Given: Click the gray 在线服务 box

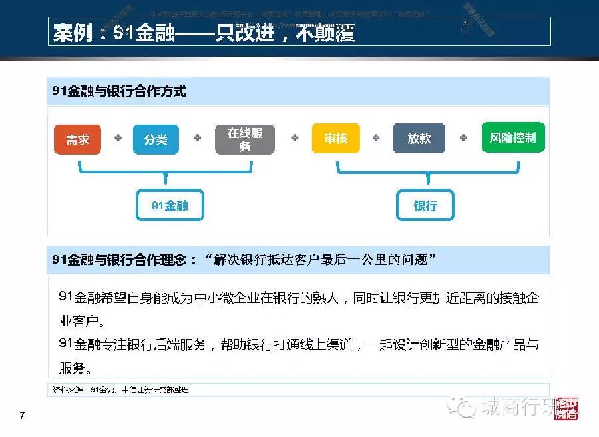Looking at the screenshot, I should (245, 139).
